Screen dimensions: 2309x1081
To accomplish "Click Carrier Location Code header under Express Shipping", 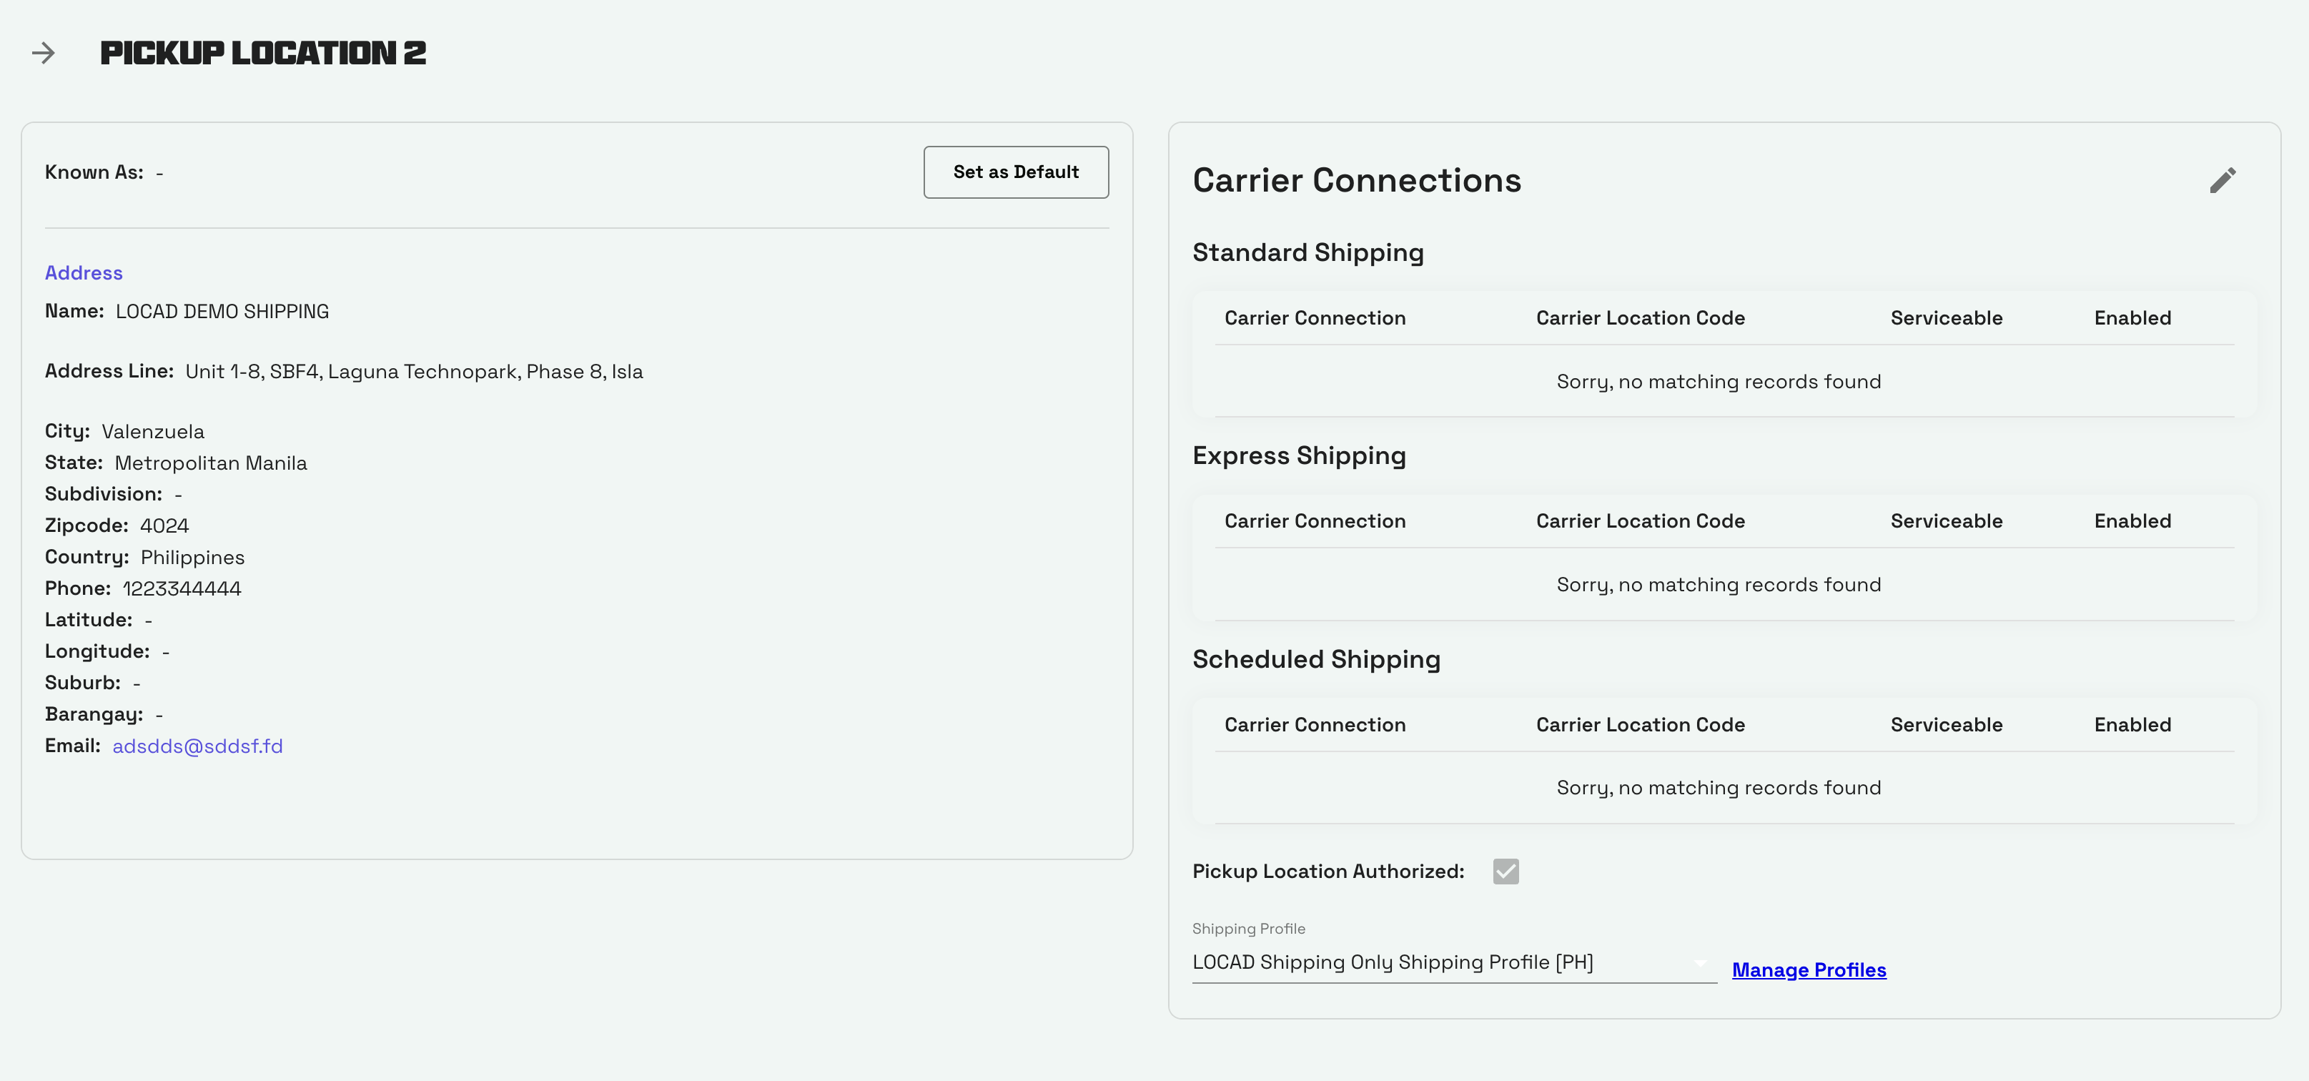I will 1639,520.
